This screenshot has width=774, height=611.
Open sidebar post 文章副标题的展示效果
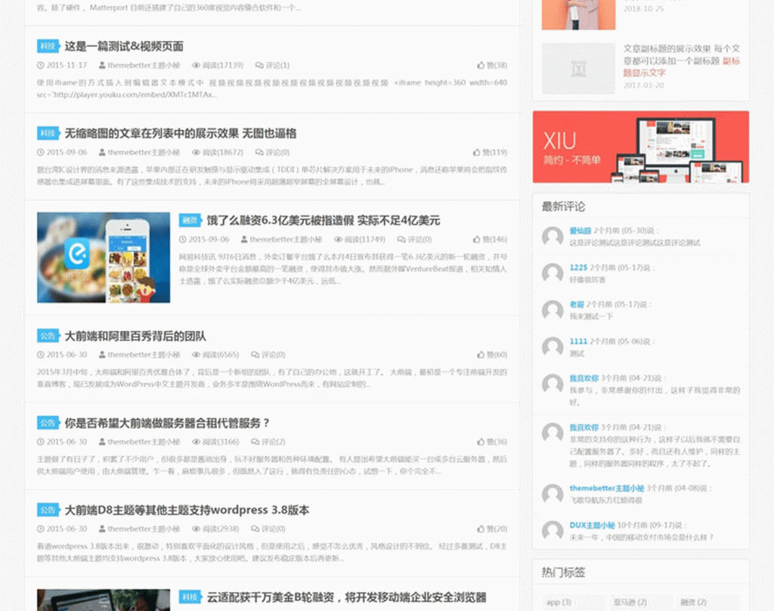pyautogui.click(x=682, y=60)
